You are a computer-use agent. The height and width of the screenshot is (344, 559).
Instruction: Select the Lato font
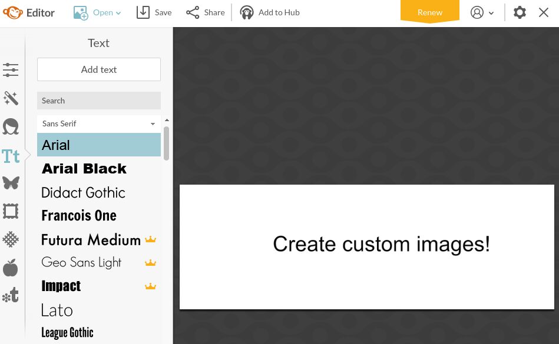[99, 310]
